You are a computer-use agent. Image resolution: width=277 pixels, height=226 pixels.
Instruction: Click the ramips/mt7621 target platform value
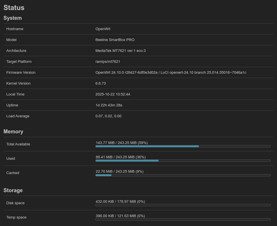[x=108, y=62]
